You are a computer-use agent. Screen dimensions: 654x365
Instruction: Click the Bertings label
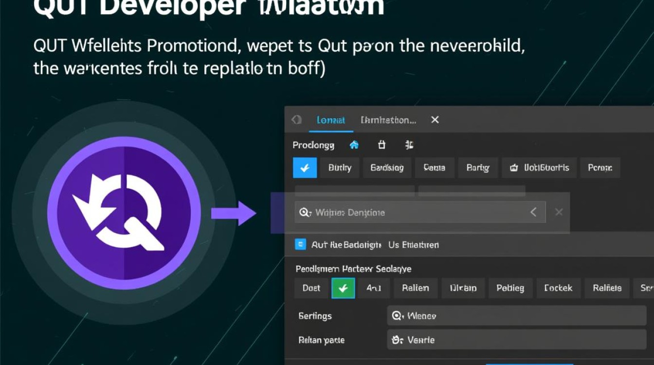[x=315, y=316]
